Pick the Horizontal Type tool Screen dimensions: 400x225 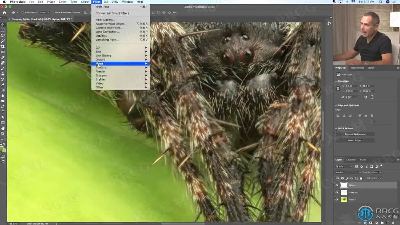[3, 112]
